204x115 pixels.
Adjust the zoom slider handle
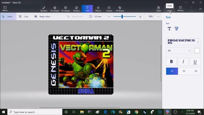(x=122, y=17)
